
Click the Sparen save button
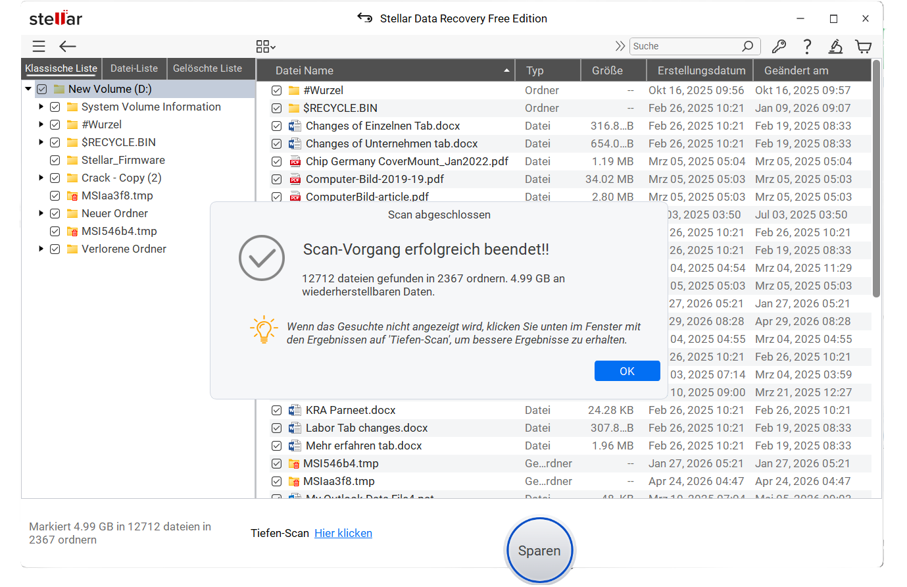tap(539, 551)
